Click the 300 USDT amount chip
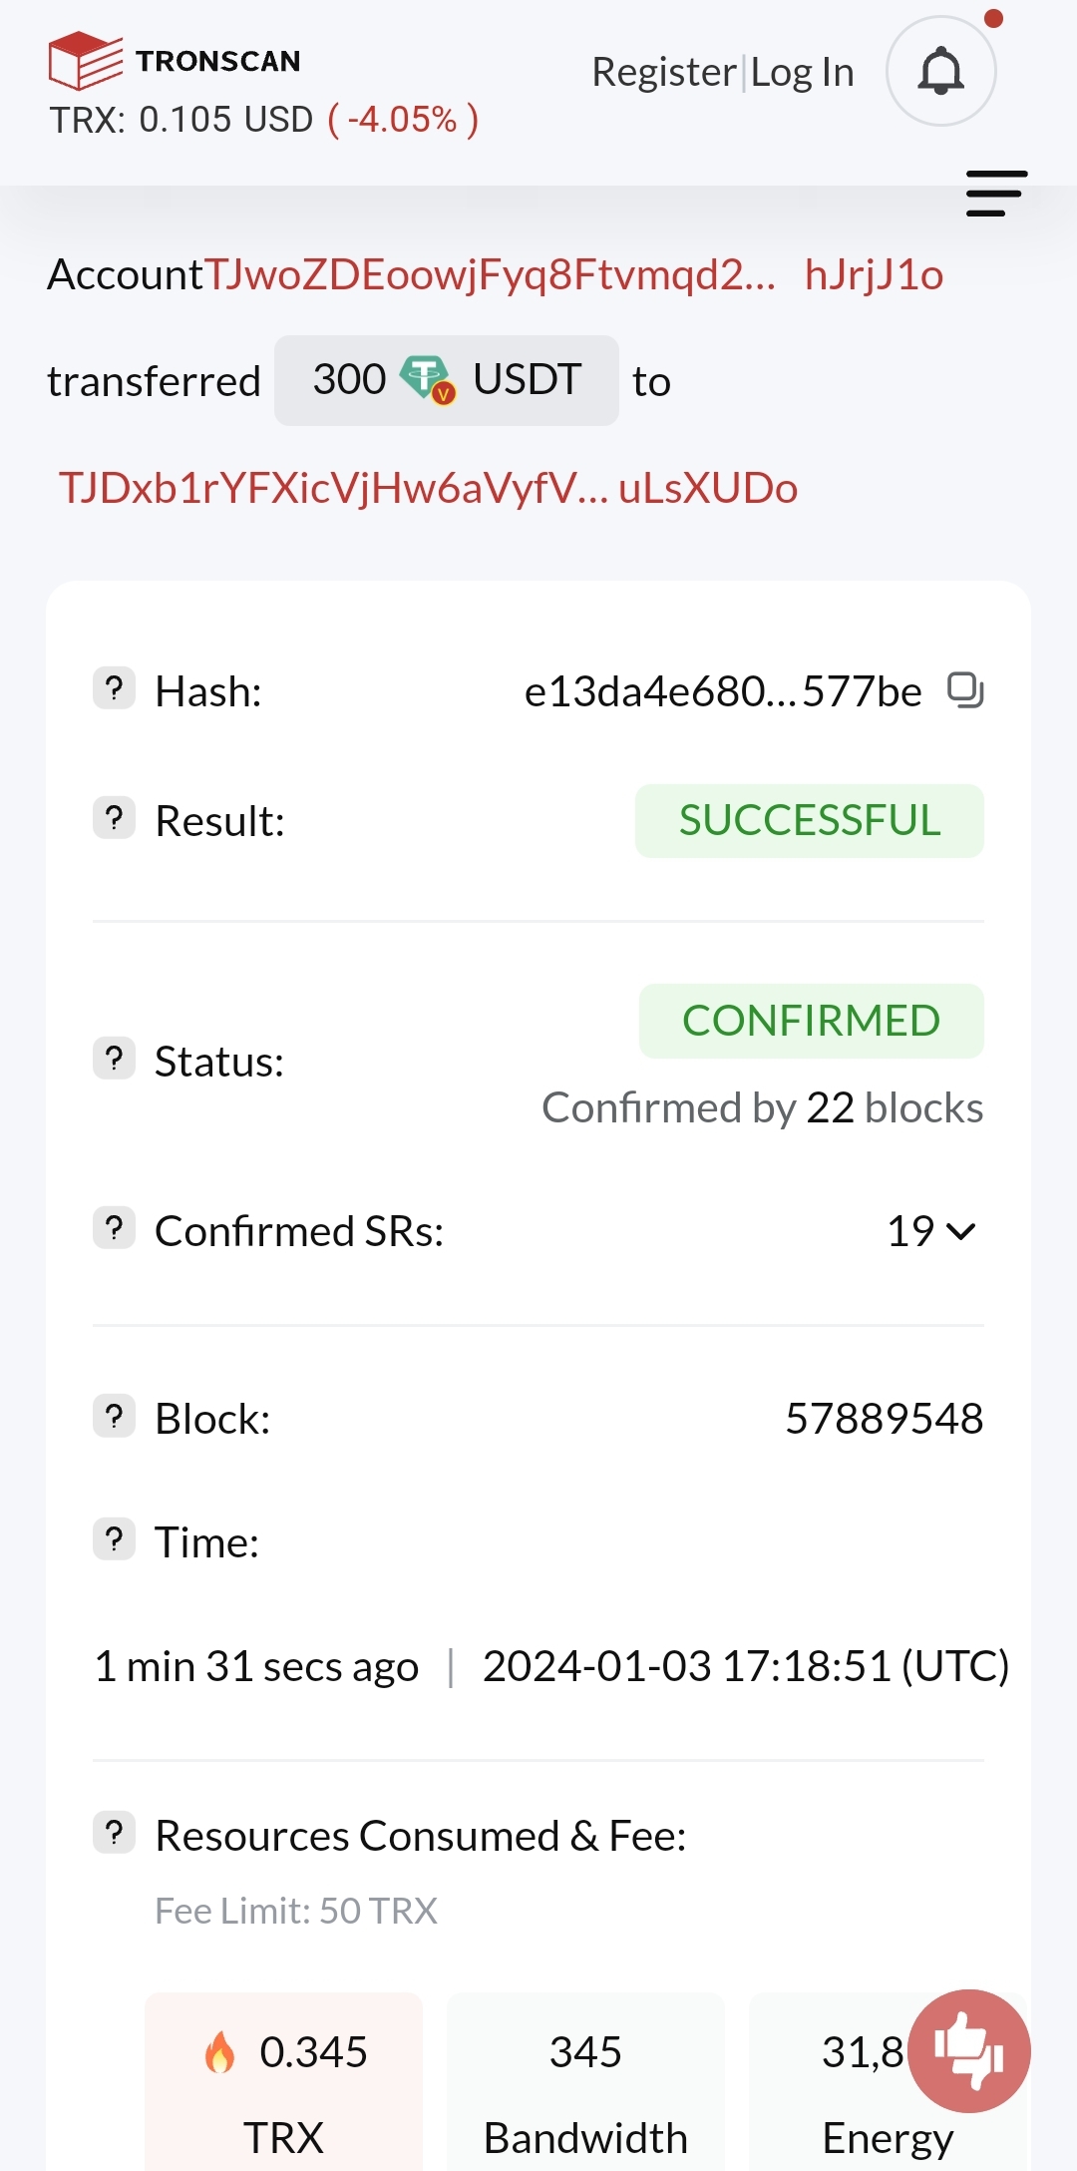This screenshot has height=2171, width=1077. click(x=447, y=380)
